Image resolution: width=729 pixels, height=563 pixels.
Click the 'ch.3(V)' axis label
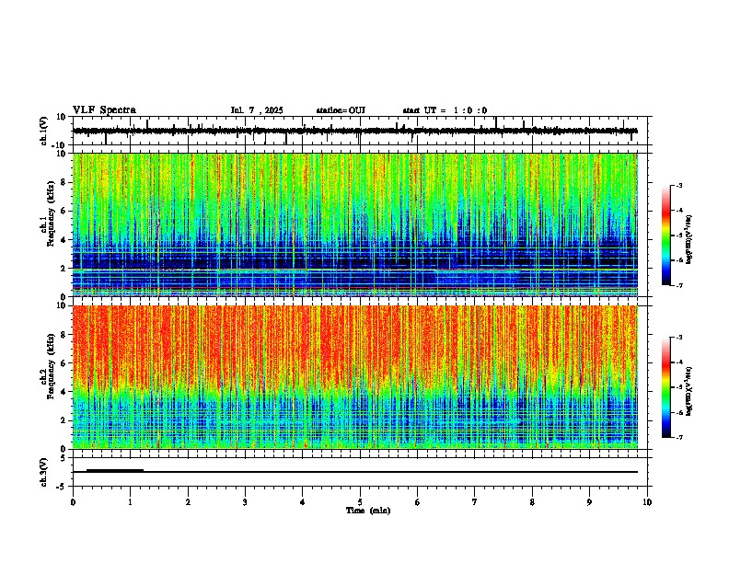coord(44,472)
